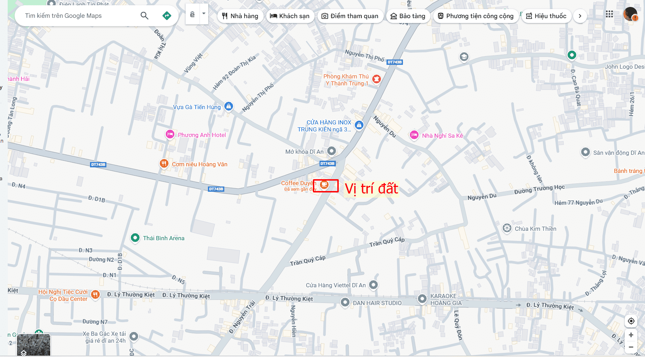This screenshot has height=357, width=645.
Task: Open the Vựa Gà Tiến Hùng shop pin
Action: click(228, 106)
